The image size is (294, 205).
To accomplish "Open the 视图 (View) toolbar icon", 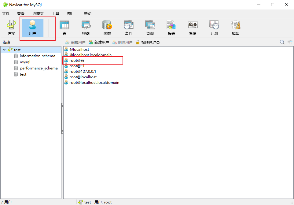I will (x=86, y=28).
